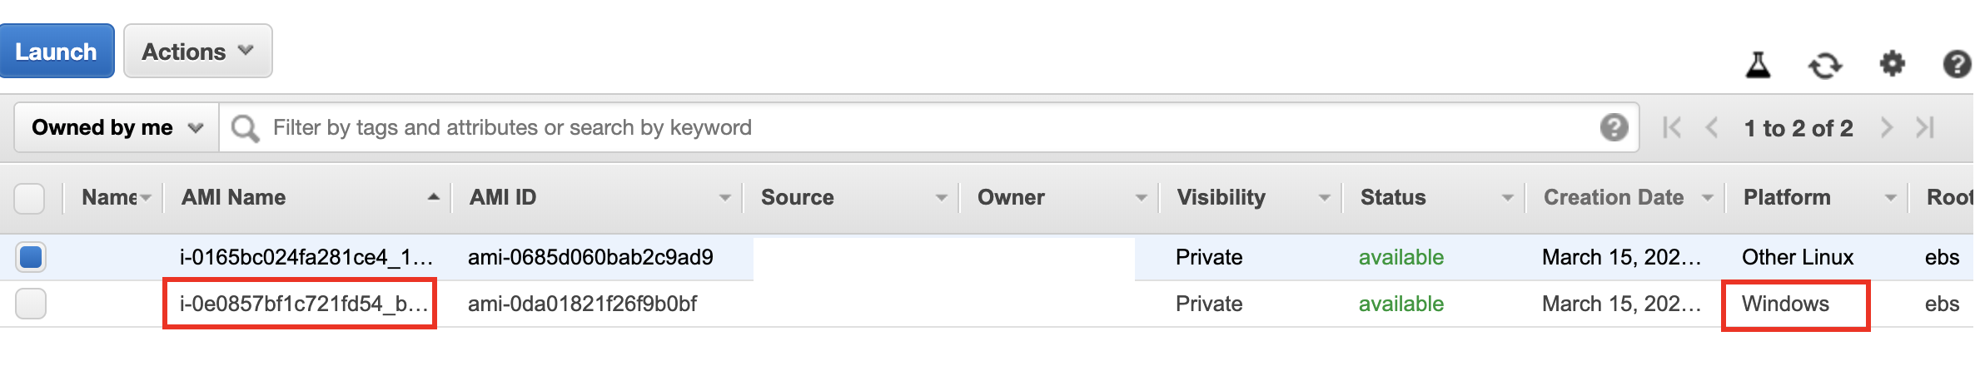Viewport: 1985px width, 371px height.
Task: Click the Launch button
Action: (56, 52)
